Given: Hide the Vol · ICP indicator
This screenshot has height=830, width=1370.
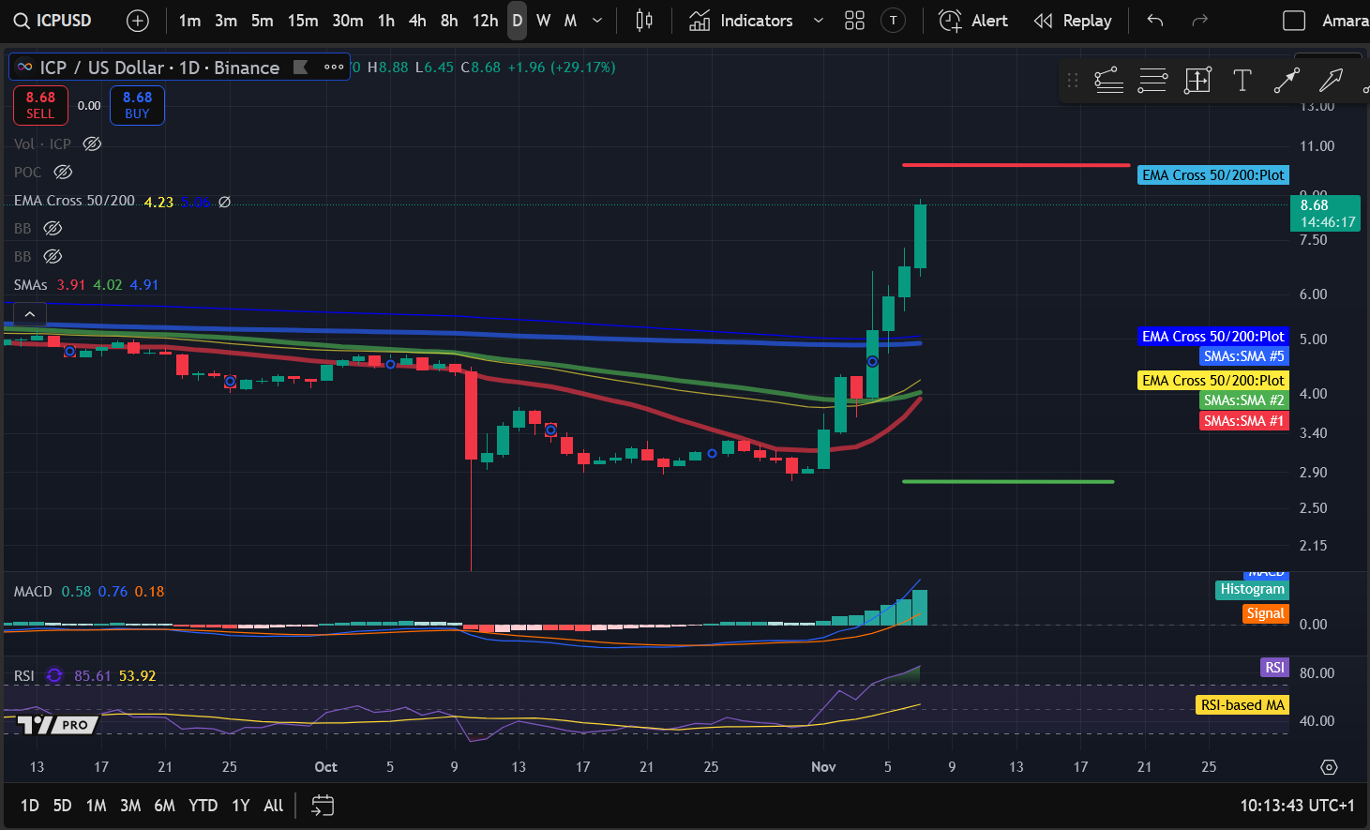Looking at the screenshot, I should pyautogui.click(x=91, y=143).
